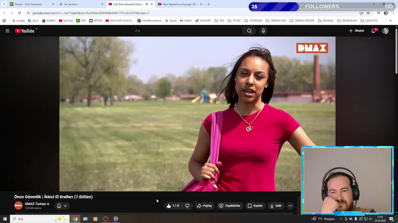Screen dimensions: 398x223
Task: Open the DMAX Türkiye channel name link
Action: tap(35, 204)
